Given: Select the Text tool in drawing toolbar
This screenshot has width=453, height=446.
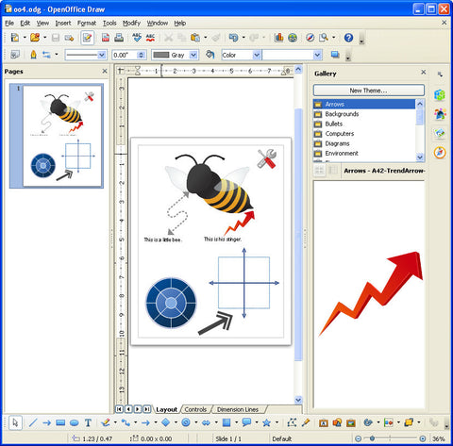Looking at the screenshot, I should tap(88, 422).
